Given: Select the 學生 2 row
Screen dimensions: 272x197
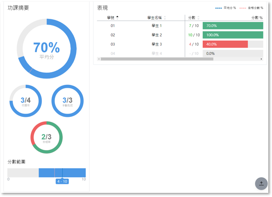Looking at the screenshot, I should [x=157, y=35].
